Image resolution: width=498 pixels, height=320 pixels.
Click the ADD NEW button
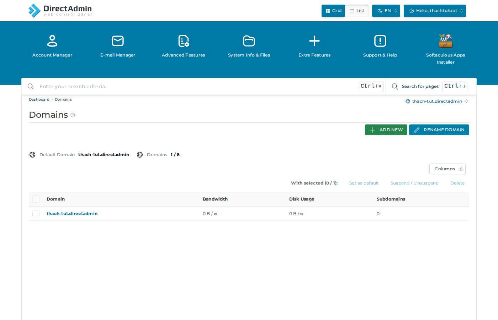point(386,130)
